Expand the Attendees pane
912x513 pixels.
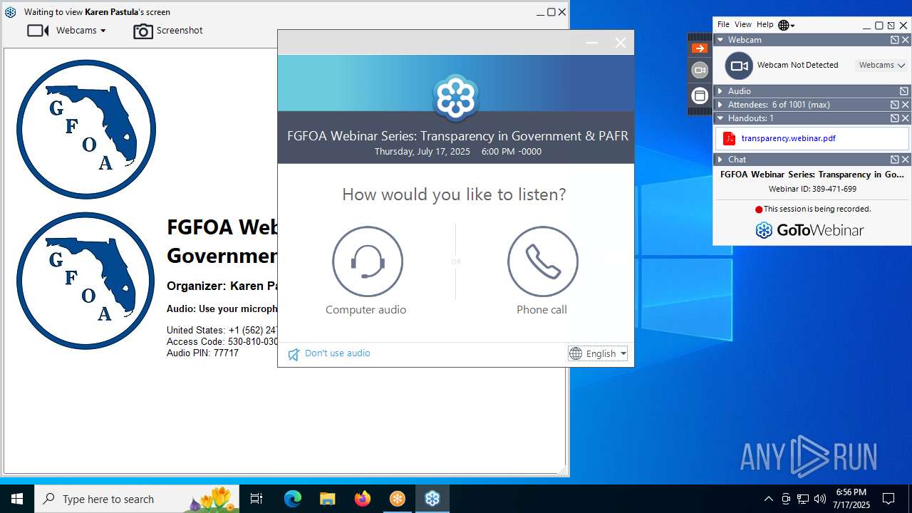[720, 105]
